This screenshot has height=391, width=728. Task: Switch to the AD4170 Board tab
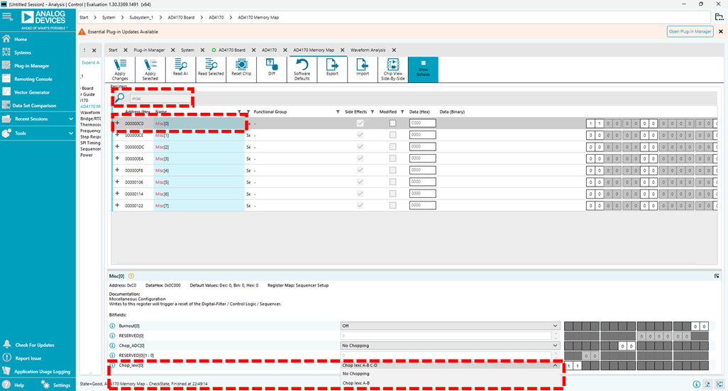(231, 50)
